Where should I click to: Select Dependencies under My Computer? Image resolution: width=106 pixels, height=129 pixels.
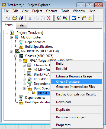(35, 42)
